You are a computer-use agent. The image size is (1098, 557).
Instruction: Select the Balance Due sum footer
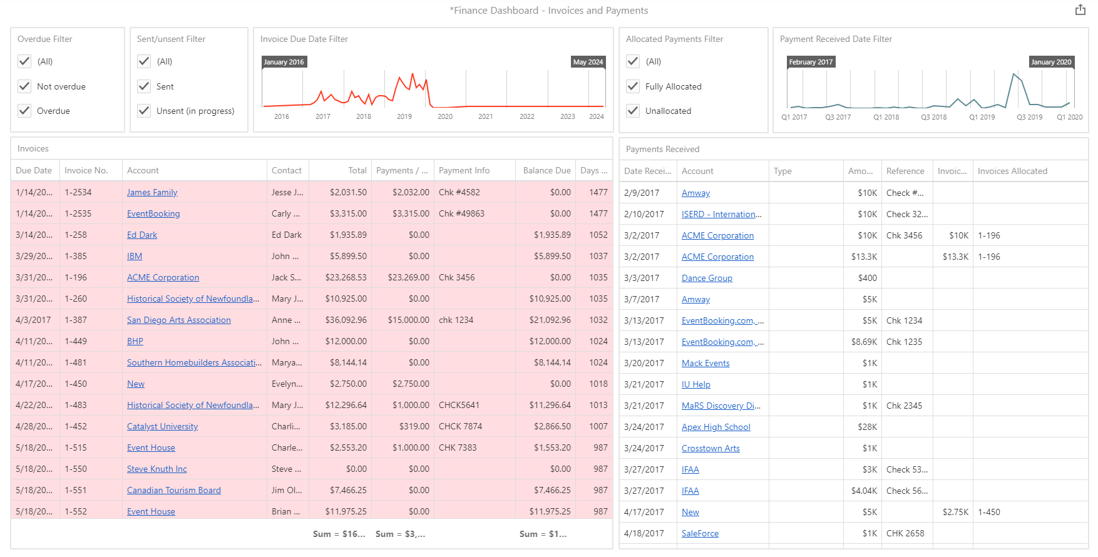[x=543, y=534]
